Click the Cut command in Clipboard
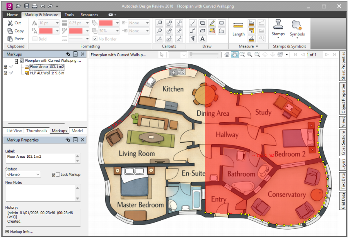The height and width of the screenshot is (238, 348). tap(14, 23)
